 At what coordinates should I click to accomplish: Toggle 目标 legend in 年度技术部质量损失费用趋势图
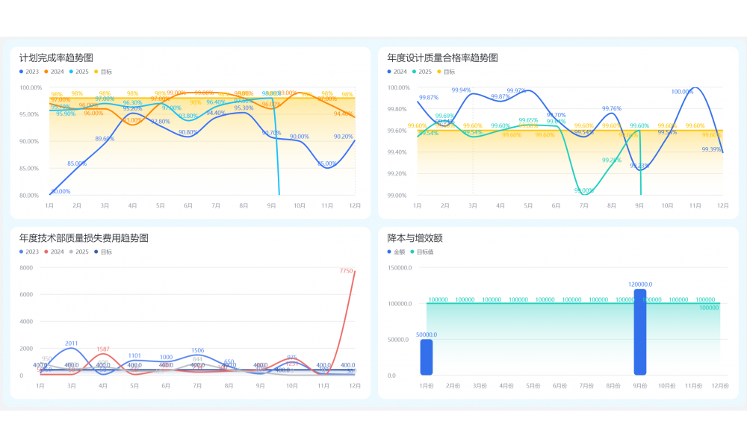pyautogui.click(x=103, y=252)
